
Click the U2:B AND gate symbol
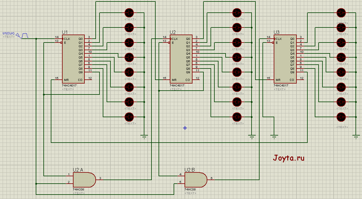195,180
